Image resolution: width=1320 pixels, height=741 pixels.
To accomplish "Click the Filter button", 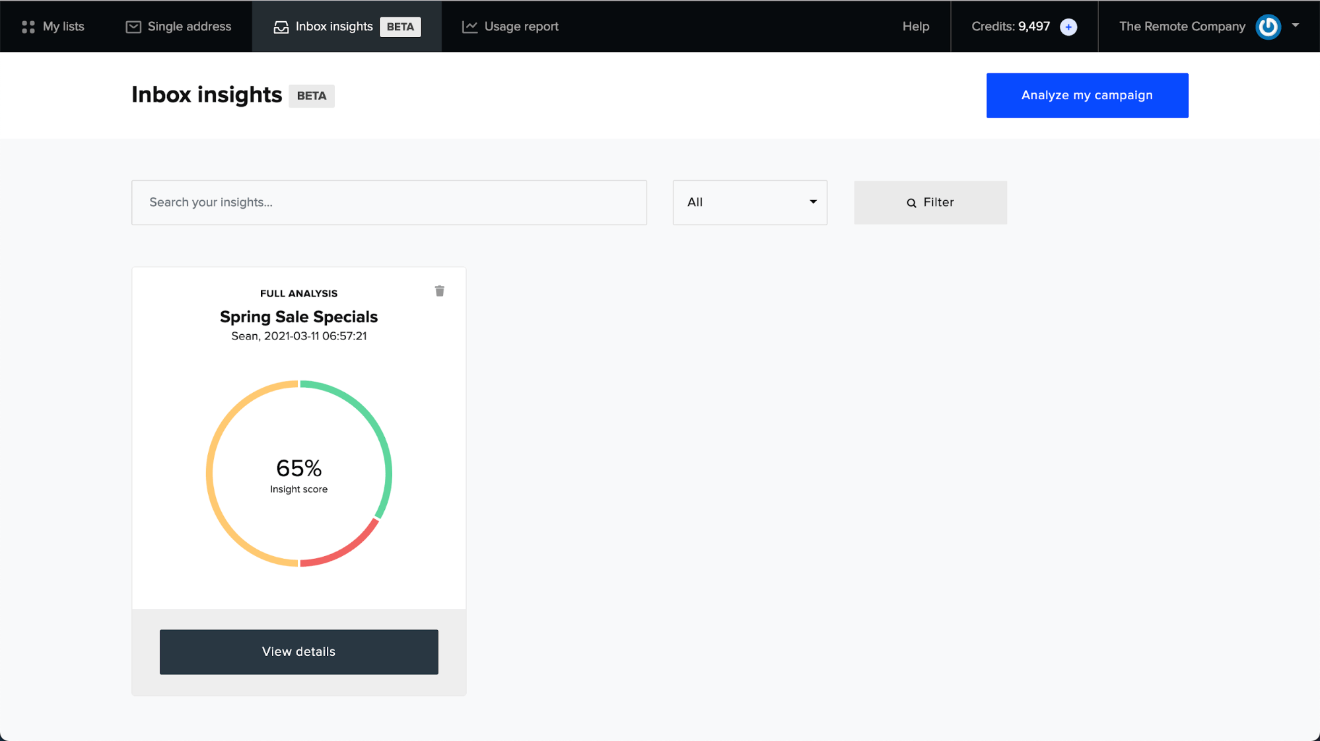I will (x=930, y=202).
